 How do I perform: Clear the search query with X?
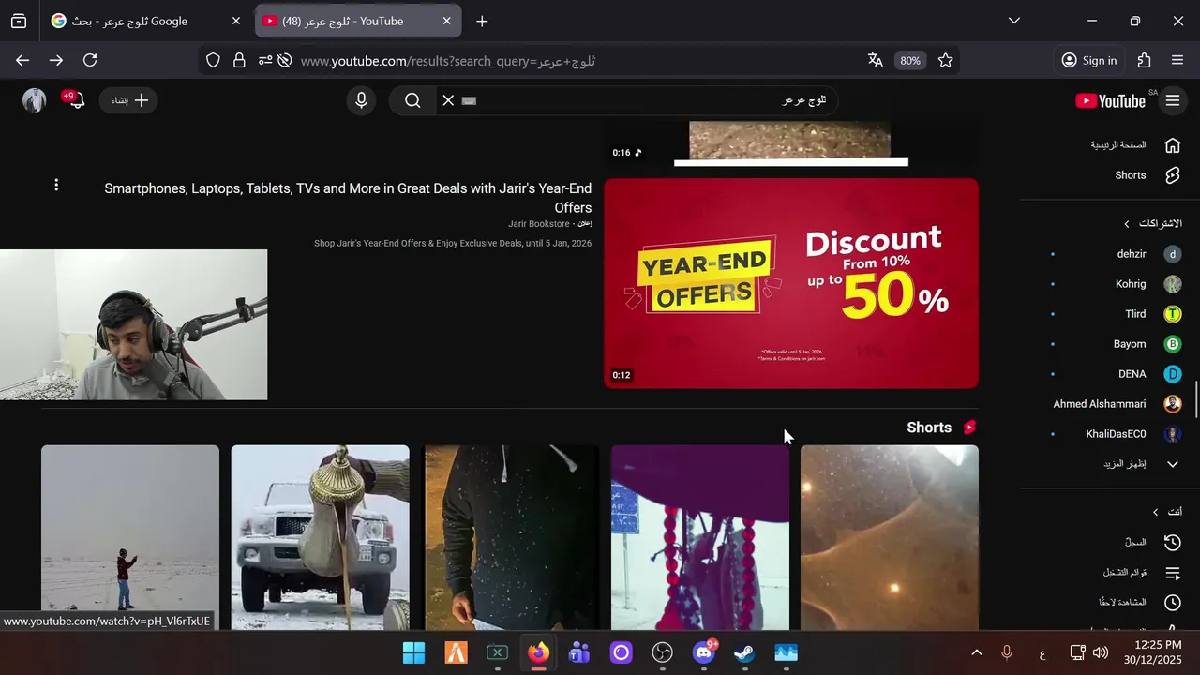(448, 100)
